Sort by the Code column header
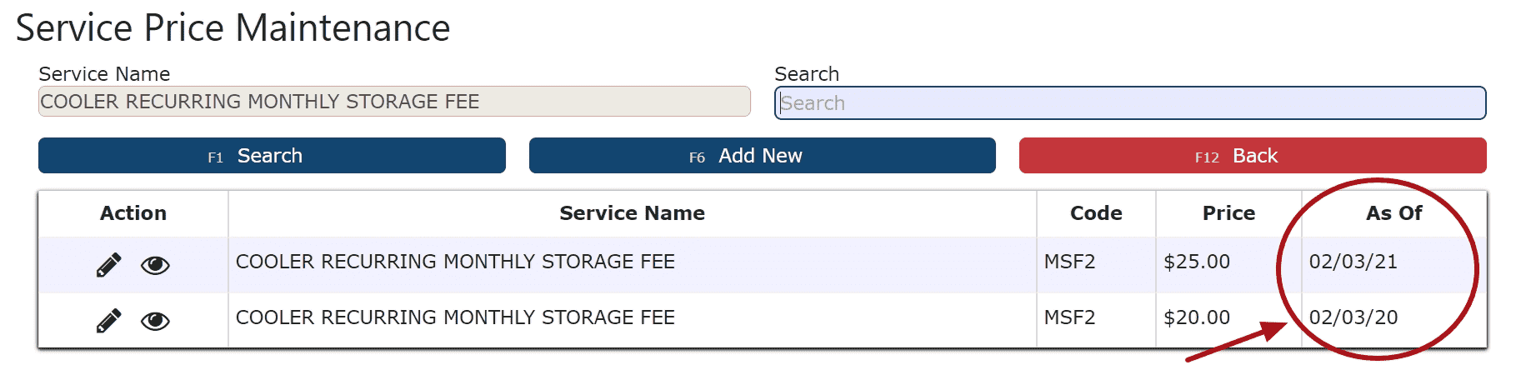Screen dimensions: 1521x370 tap(1096, 213)
